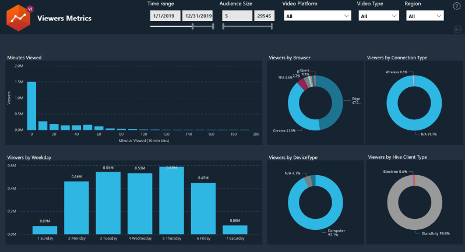Click the Audience Size slider left handle
This screenshot has height=252, width=465.
pos(223,26)
